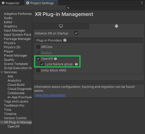Image resolution: width=145 pixels, height=134 pixels.
Task: Select Input System Package settings
Action: [18, 35]
